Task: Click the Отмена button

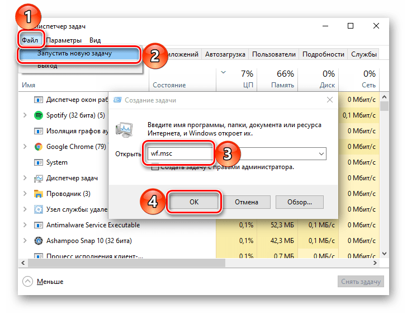Action: (247, 202)
